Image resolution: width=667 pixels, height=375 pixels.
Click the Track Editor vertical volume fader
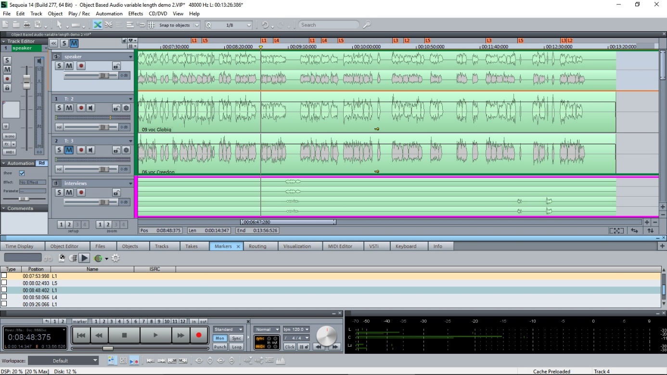tap(27, 83)
